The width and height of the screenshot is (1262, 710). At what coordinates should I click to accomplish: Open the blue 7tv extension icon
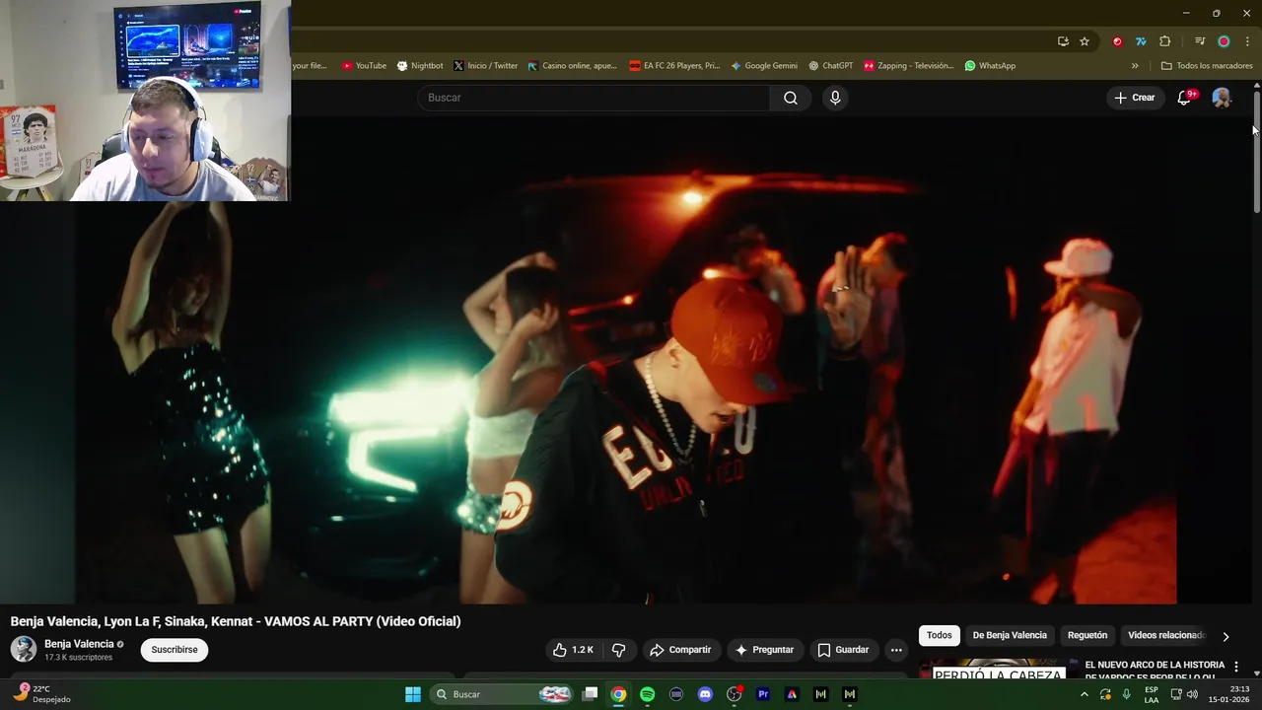tap(1141, 41)
